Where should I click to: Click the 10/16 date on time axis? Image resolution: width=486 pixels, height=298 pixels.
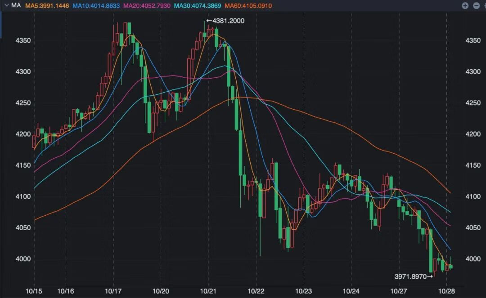coord(66,291)
